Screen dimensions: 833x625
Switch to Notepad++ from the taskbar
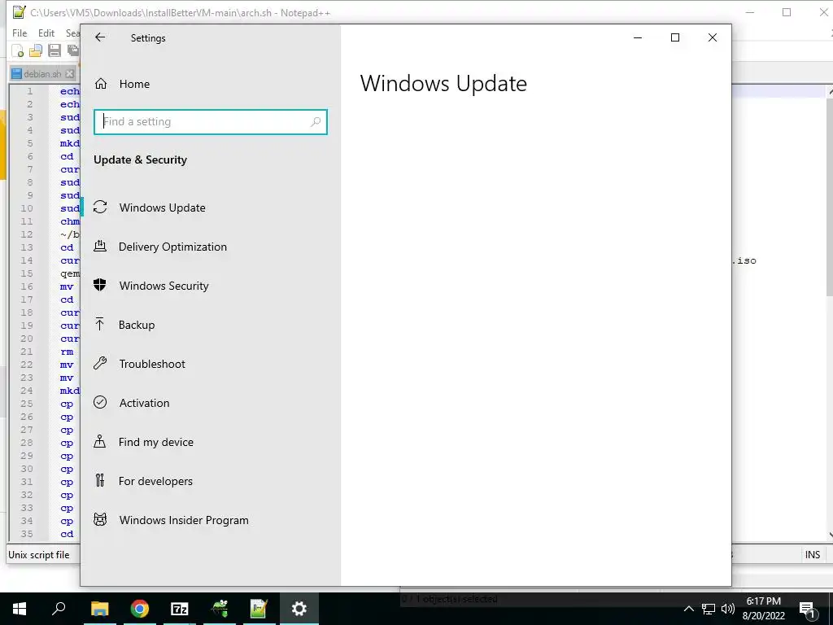tap(259, 609)
